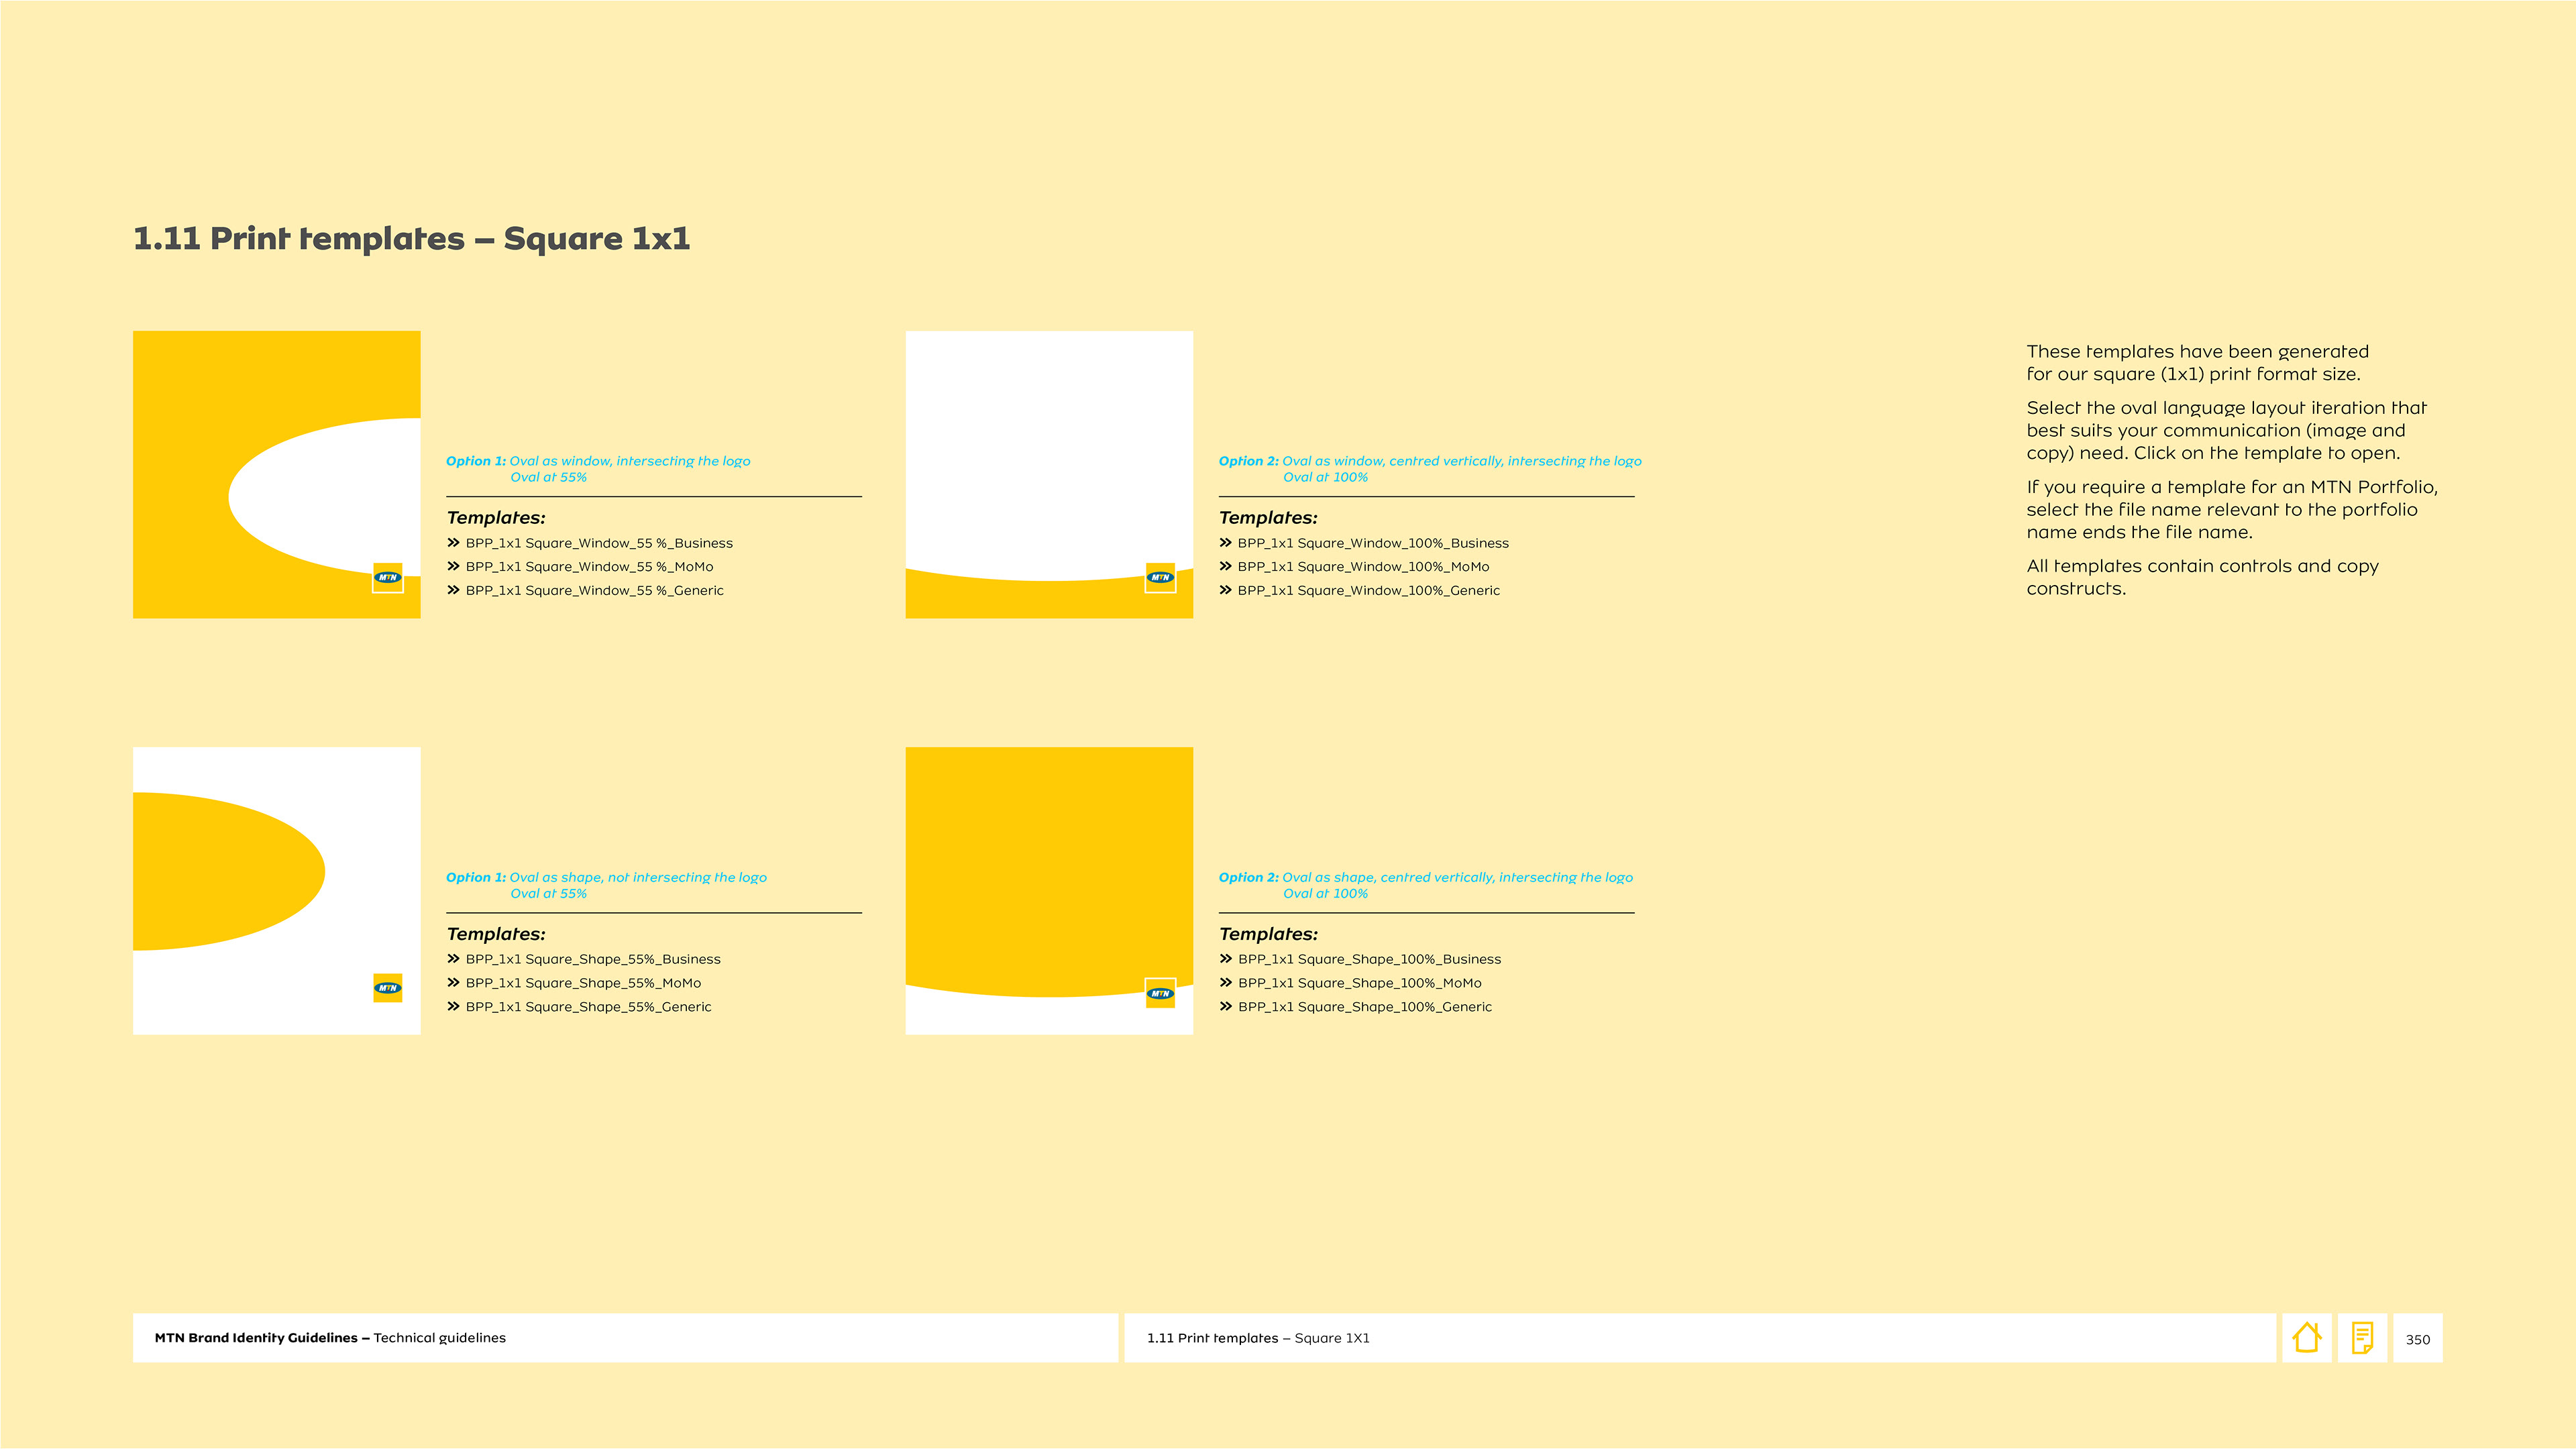
Task: Click paragraph starting 'These templates have been generated'
Action: (2197, 363)
